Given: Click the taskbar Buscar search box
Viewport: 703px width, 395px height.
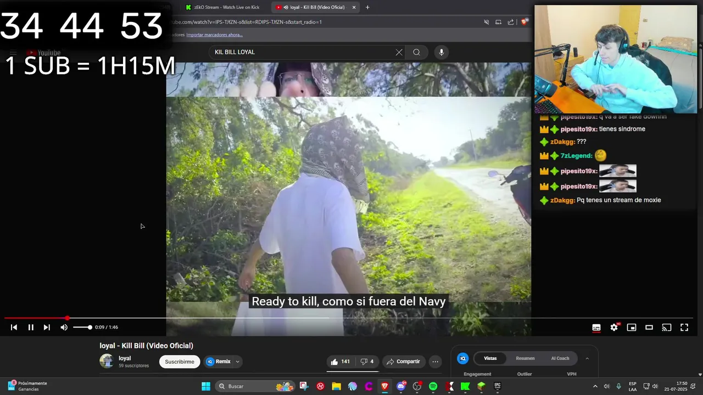Looking at the screenshot, I should tap(255, 386).
